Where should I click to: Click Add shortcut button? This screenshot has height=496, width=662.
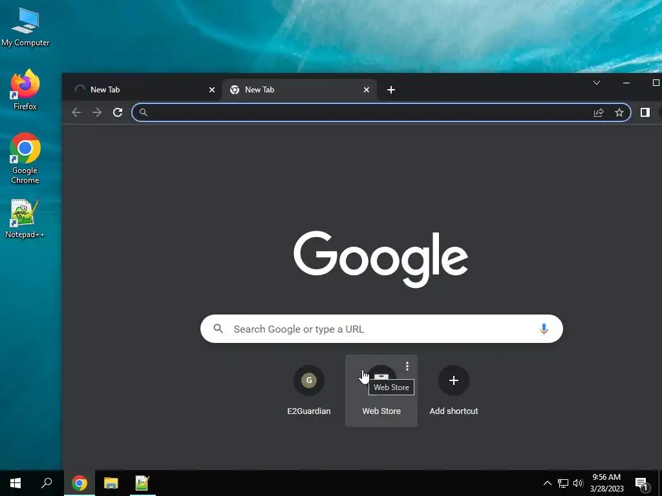[x=454, y=391]
